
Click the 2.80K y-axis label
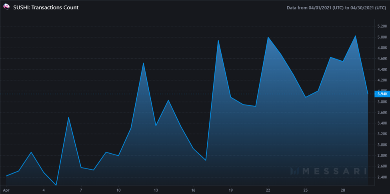coord(382,156)
